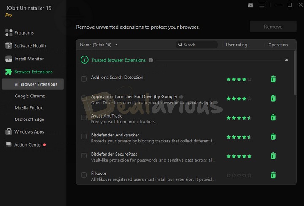This screenshot has height=206, width=304.
Task: Select the Bitdefender SecurePass extension name
Action: click(114, 154)
